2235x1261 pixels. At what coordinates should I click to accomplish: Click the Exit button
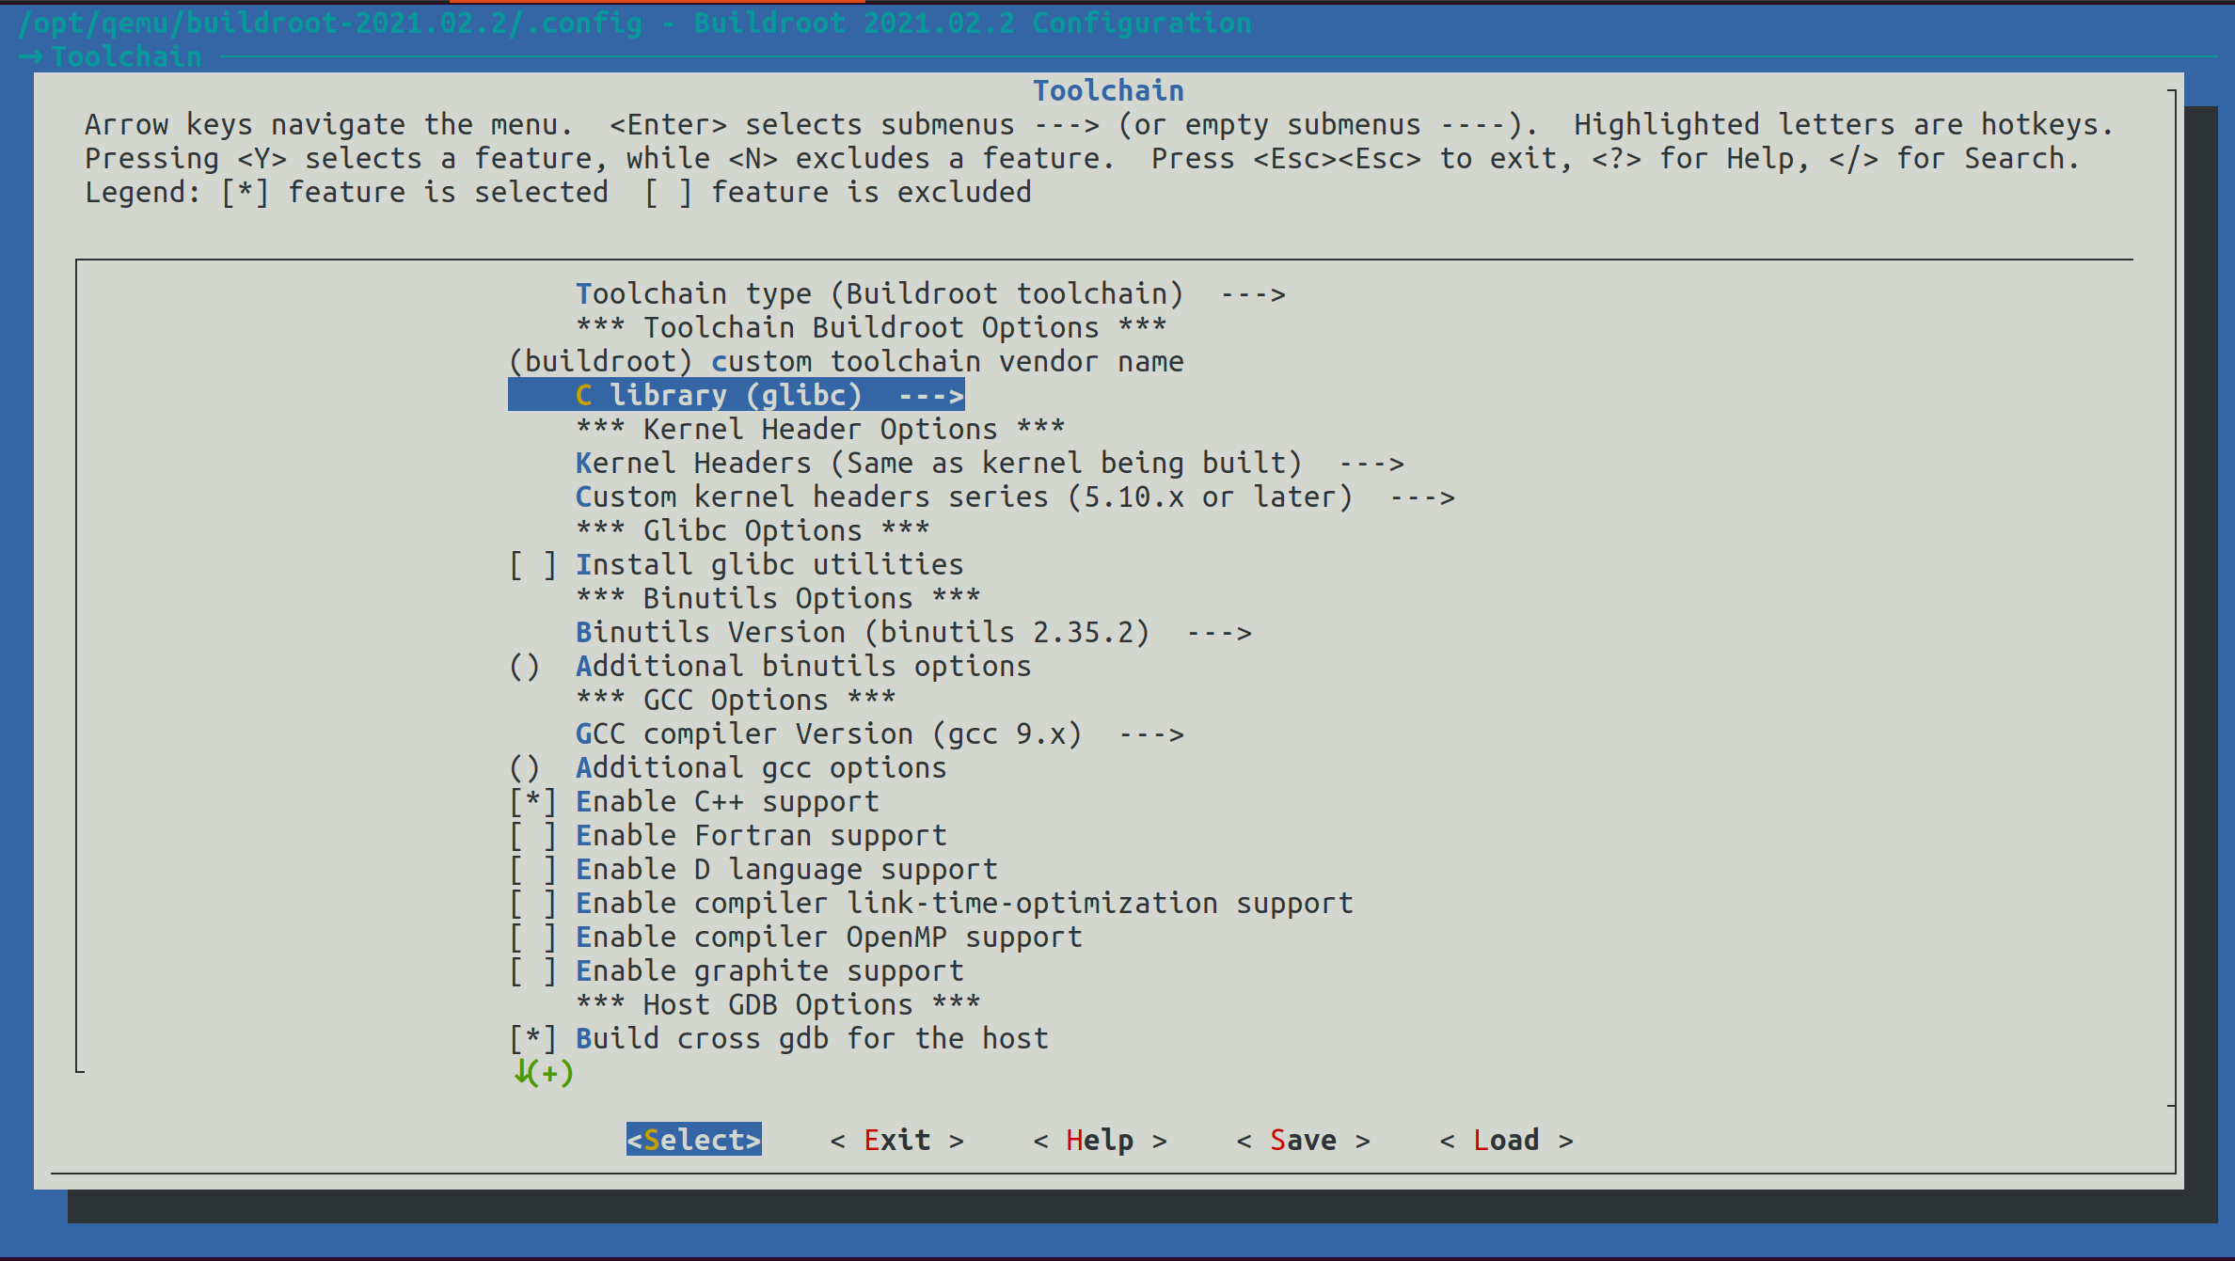897,1140
